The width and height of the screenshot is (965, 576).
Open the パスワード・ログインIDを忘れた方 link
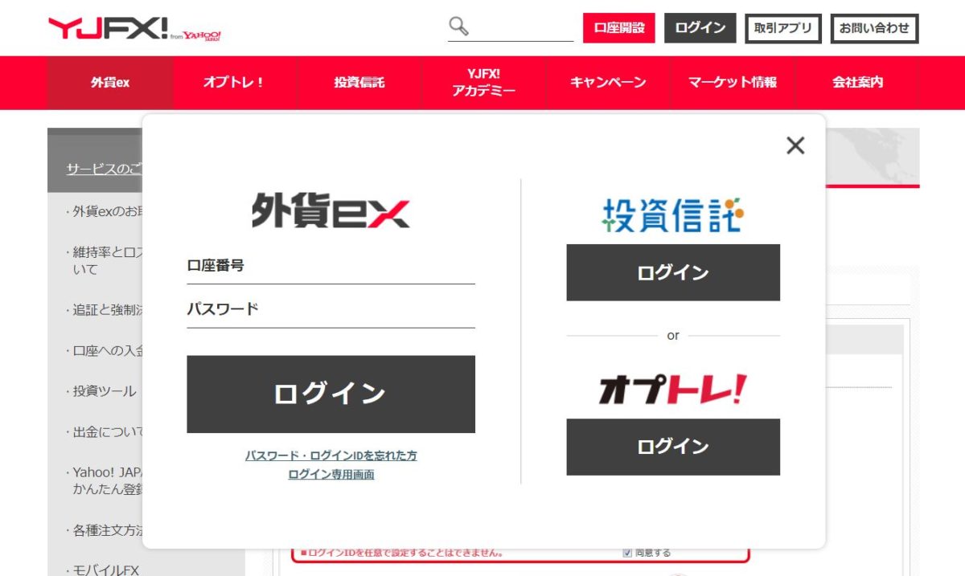[x=331, y=455]
